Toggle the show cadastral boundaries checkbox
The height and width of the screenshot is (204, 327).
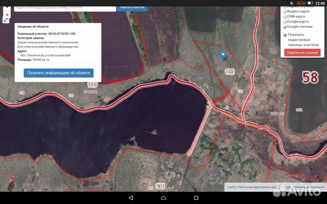pos(285,35)
